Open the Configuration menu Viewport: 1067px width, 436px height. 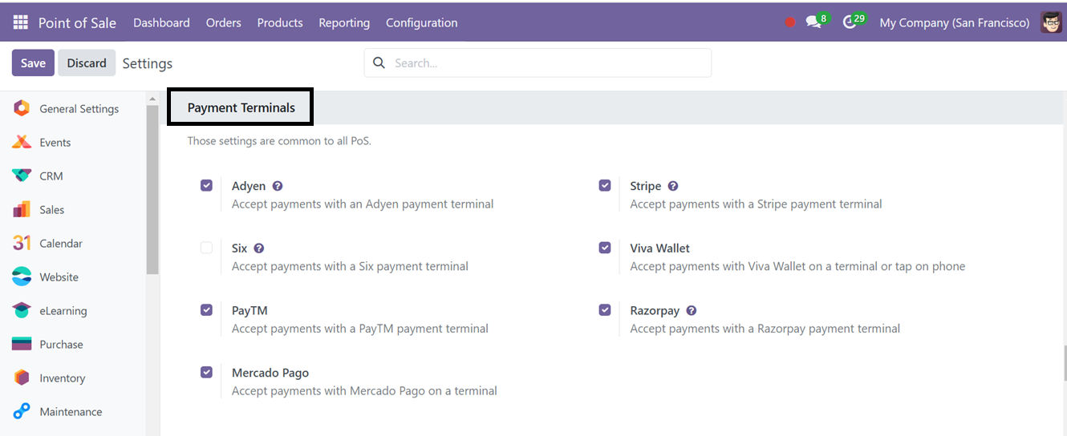click(x=422, y=22)
